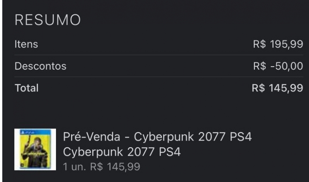The width and height of the screenshot is (309, 182).
Task: Click the divider line above the Total row
Action: (158, 77)
